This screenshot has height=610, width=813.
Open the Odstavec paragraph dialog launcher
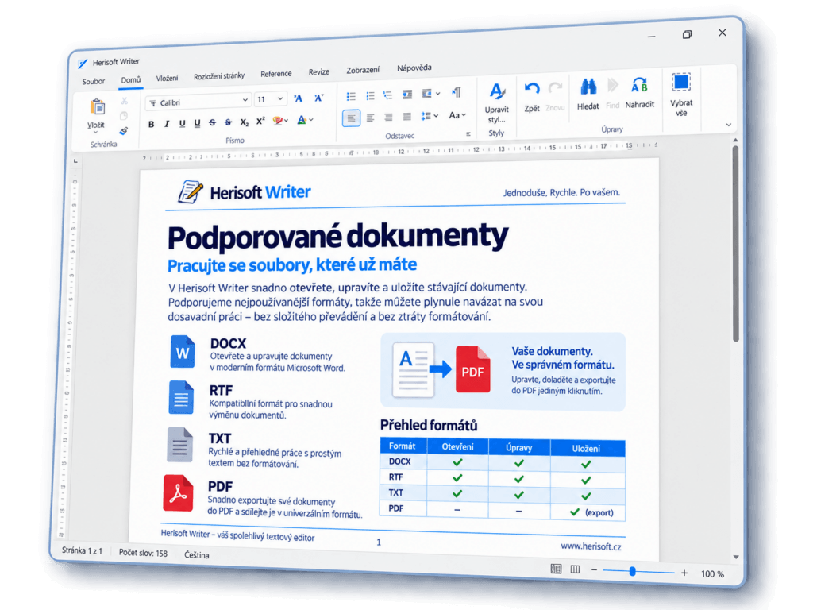[468, 133]
